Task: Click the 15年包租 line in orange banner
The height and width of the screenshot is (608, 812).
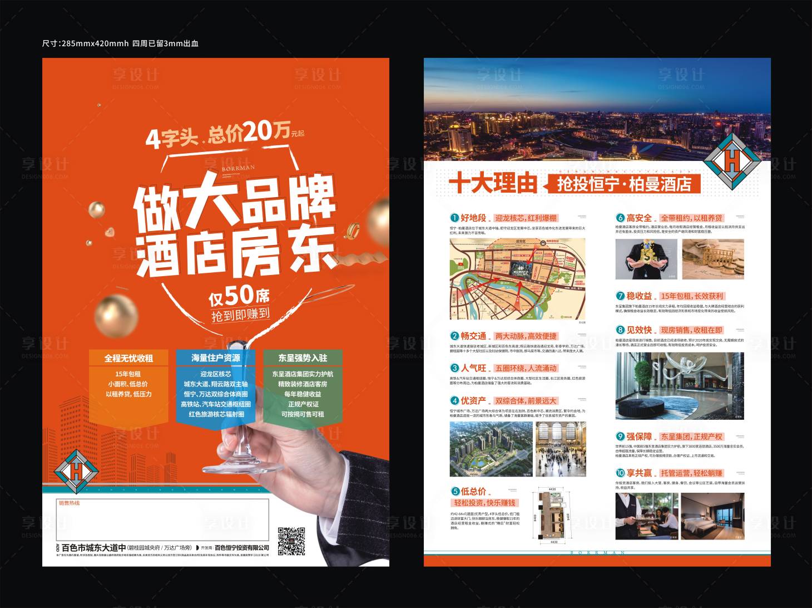Action: pos(128,374)
